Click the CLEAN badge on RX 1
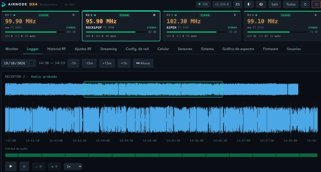321x172 pixels. pyautogui.click(x=44, y=15)
